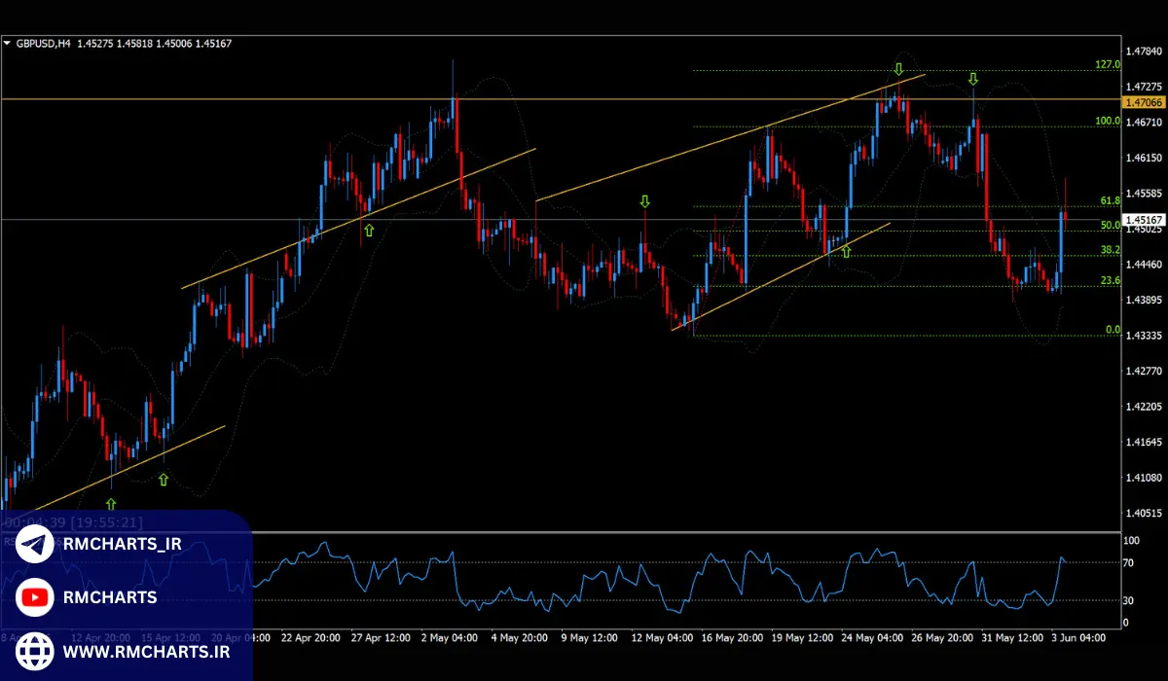This screenshot has height=681, width=1168.
Task: Select the rightmost green down arrow marker
Action: pyautogui.click(x=972, y=79)
